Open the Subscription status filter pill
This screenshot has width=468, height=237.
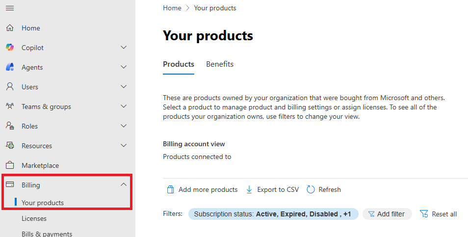point(273,214)
